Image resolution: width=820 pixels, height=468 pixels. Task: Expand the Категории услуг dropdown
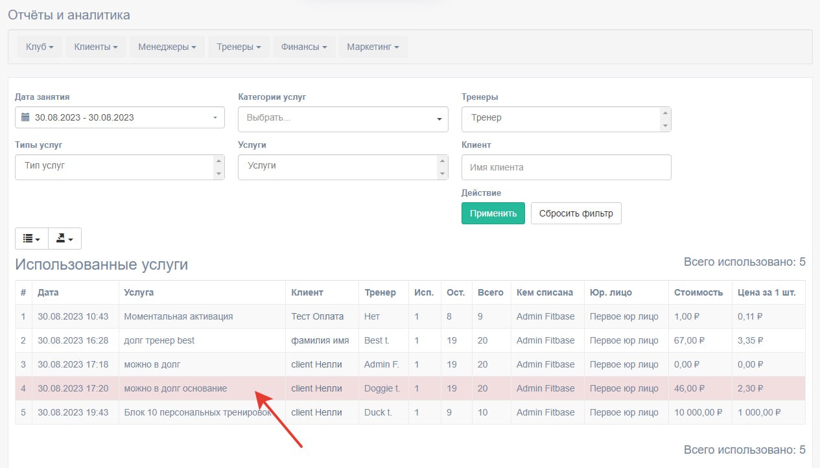tap(440, 119)
